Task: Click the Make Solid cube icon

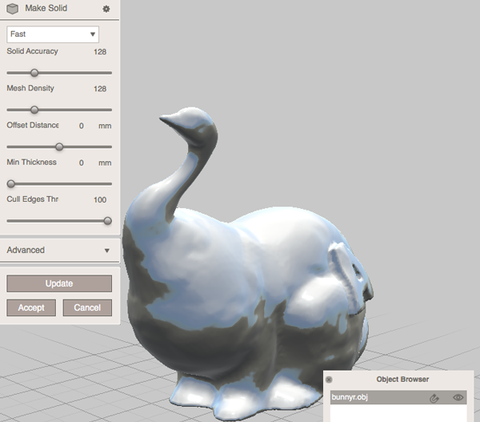Action: tap(12, 9)
